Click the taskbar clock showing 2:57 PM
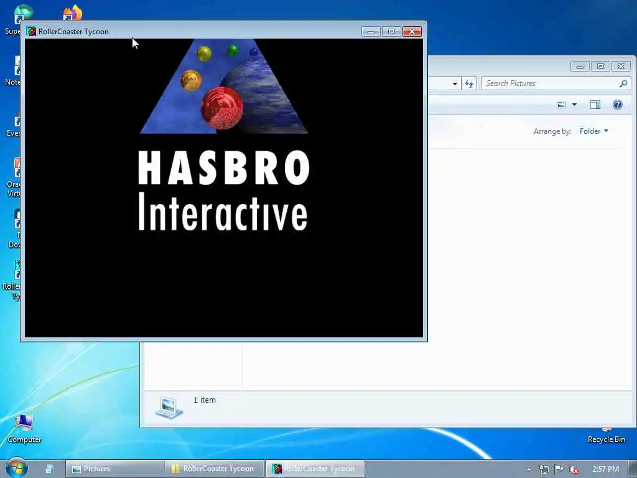 click(605, 469)
